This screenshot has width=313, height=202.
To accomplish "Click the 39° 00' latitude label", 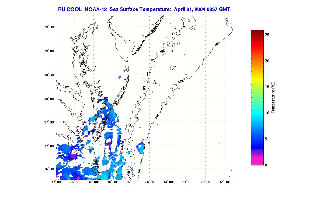I will click(49, 51).
